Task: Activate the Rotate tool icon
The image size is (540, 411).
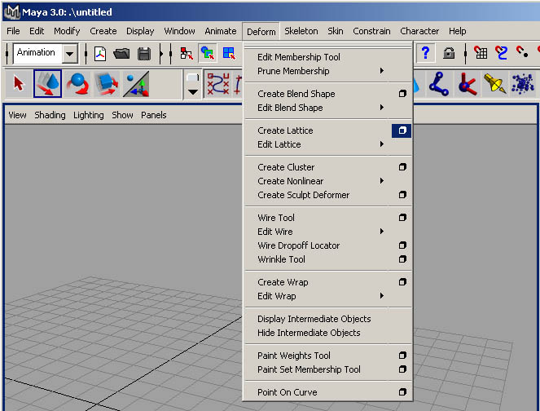Action: click(78, 83)
